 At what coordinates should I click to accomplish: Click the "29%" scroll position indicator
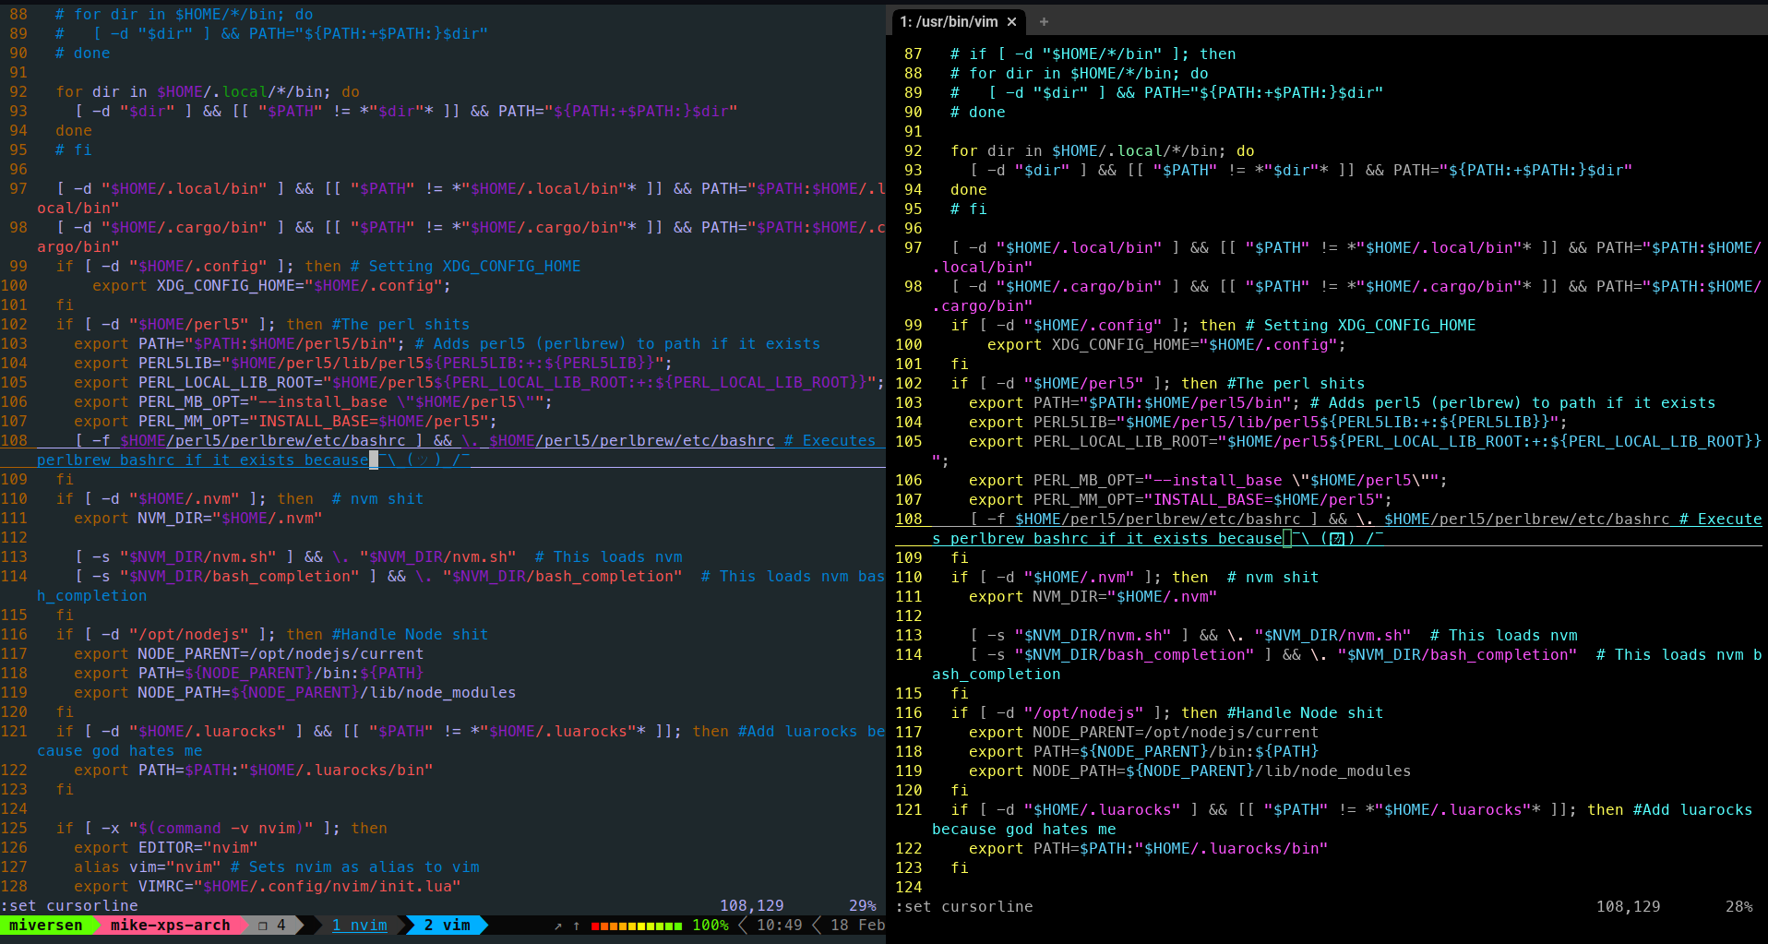pos(862,905)
